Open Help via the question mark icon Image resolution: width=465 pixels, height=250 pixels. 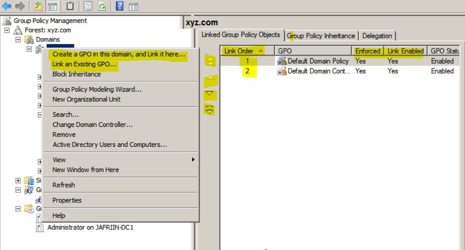click(119, 5)
